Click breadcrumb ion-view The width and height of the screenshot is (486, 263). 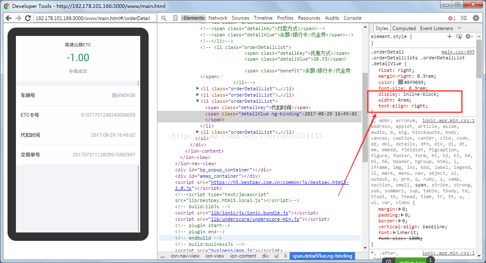tap(214, 256)
